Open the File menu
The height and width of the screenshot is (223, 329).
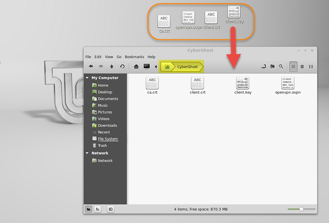pyautogui.click(x=88, y=57)
